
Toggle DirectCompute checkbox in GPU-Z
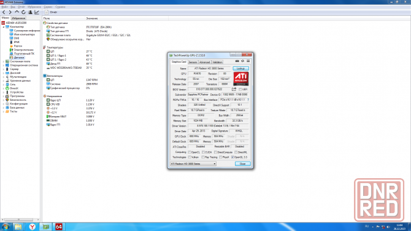click(215, 152)
